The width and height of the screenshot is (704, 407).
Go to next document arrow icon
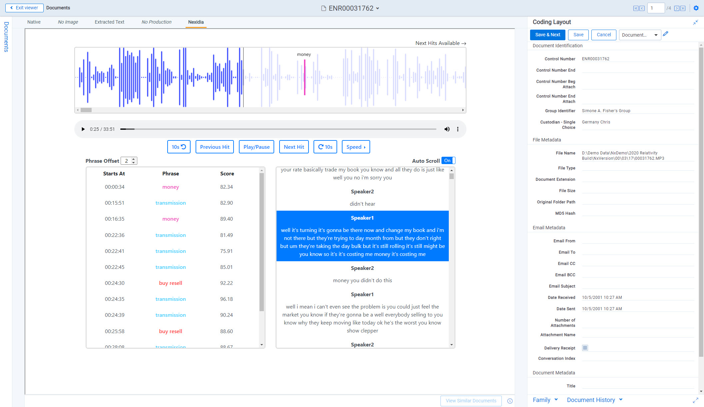coord(677,8)
